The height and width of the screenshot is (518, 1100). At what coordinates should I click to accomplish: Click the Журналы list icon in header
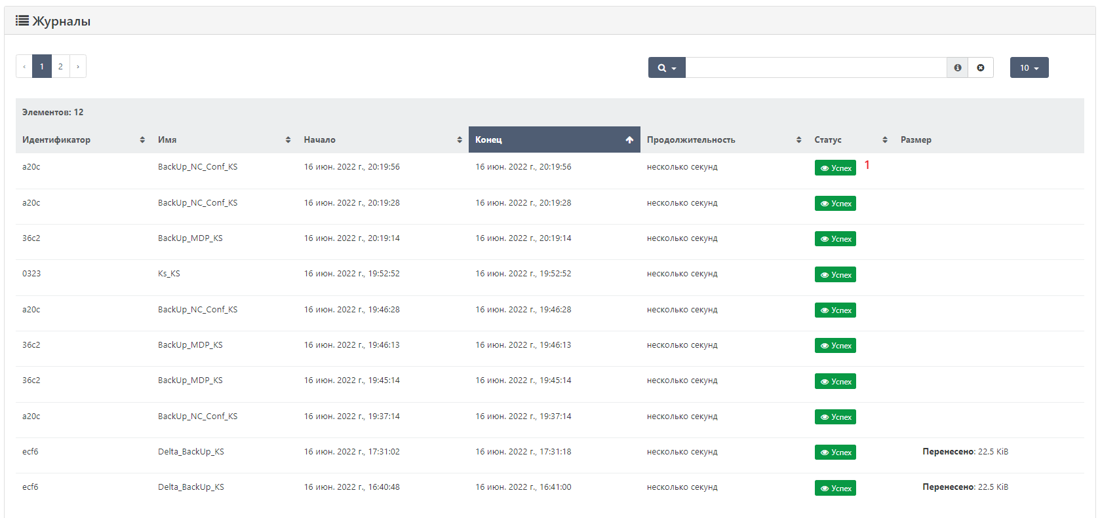pos(22,21)
